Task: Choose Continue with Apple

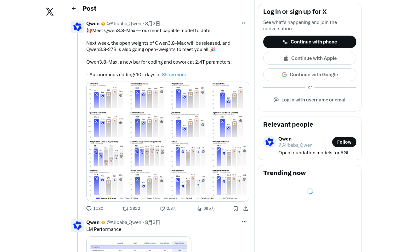Action: [x=310, y=58]
